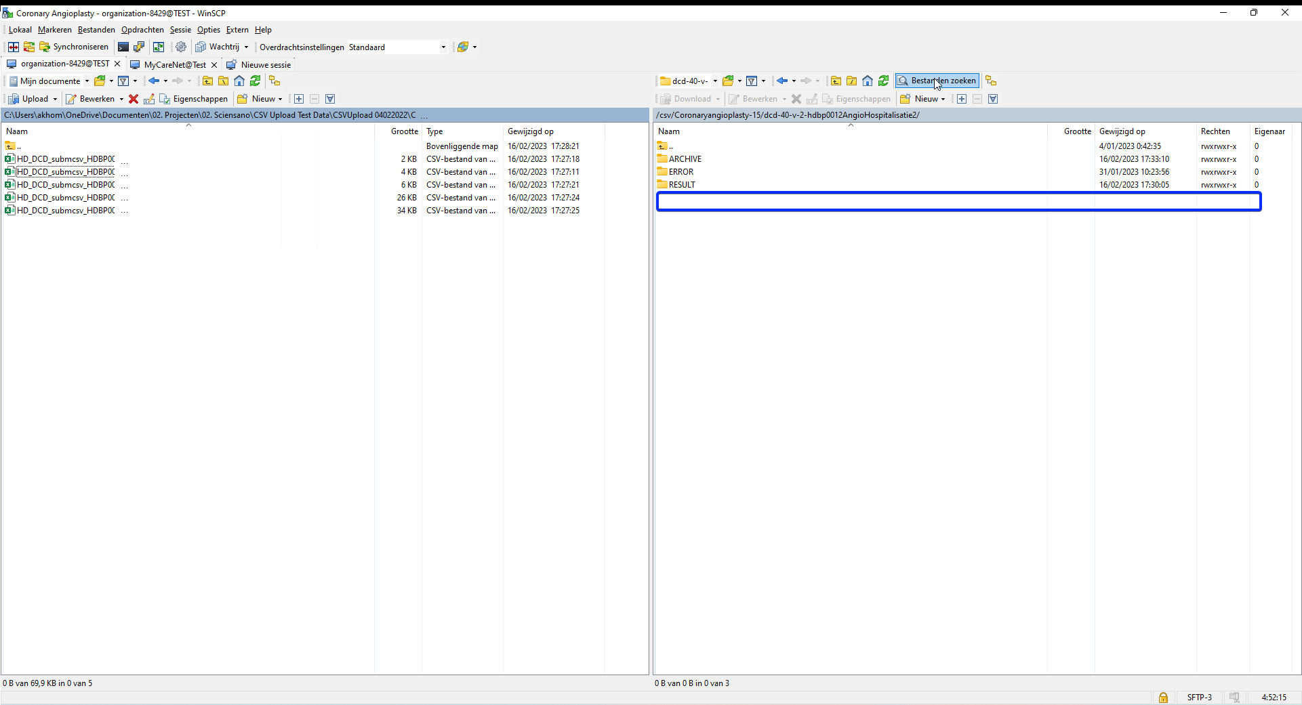Delete selected local file with red X
The image size is (1302, 705).
coord(134,99)
